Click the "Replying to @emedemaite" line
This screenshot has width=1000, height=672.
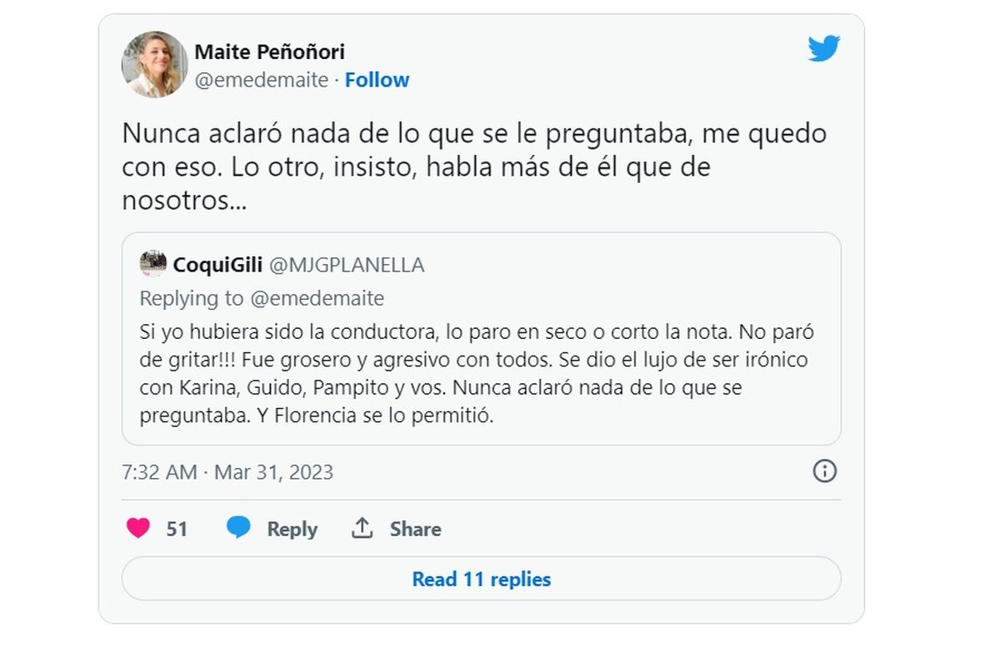(x=262, y=298)
